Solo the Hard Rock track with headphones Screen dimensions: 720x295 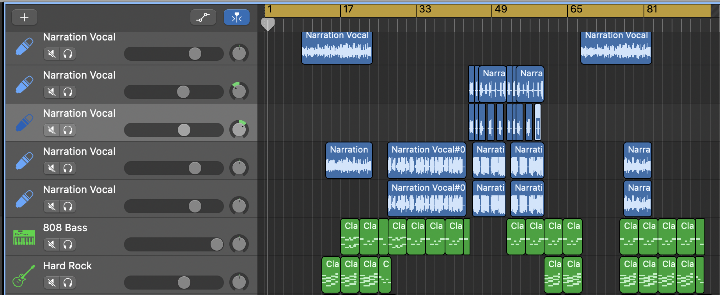[x=68, y=283]
